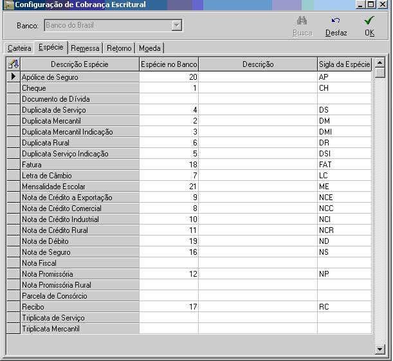This screenshot has width=393, height=361.
Task: Click the Espécie no Banco column header
Action: (169, 64)
